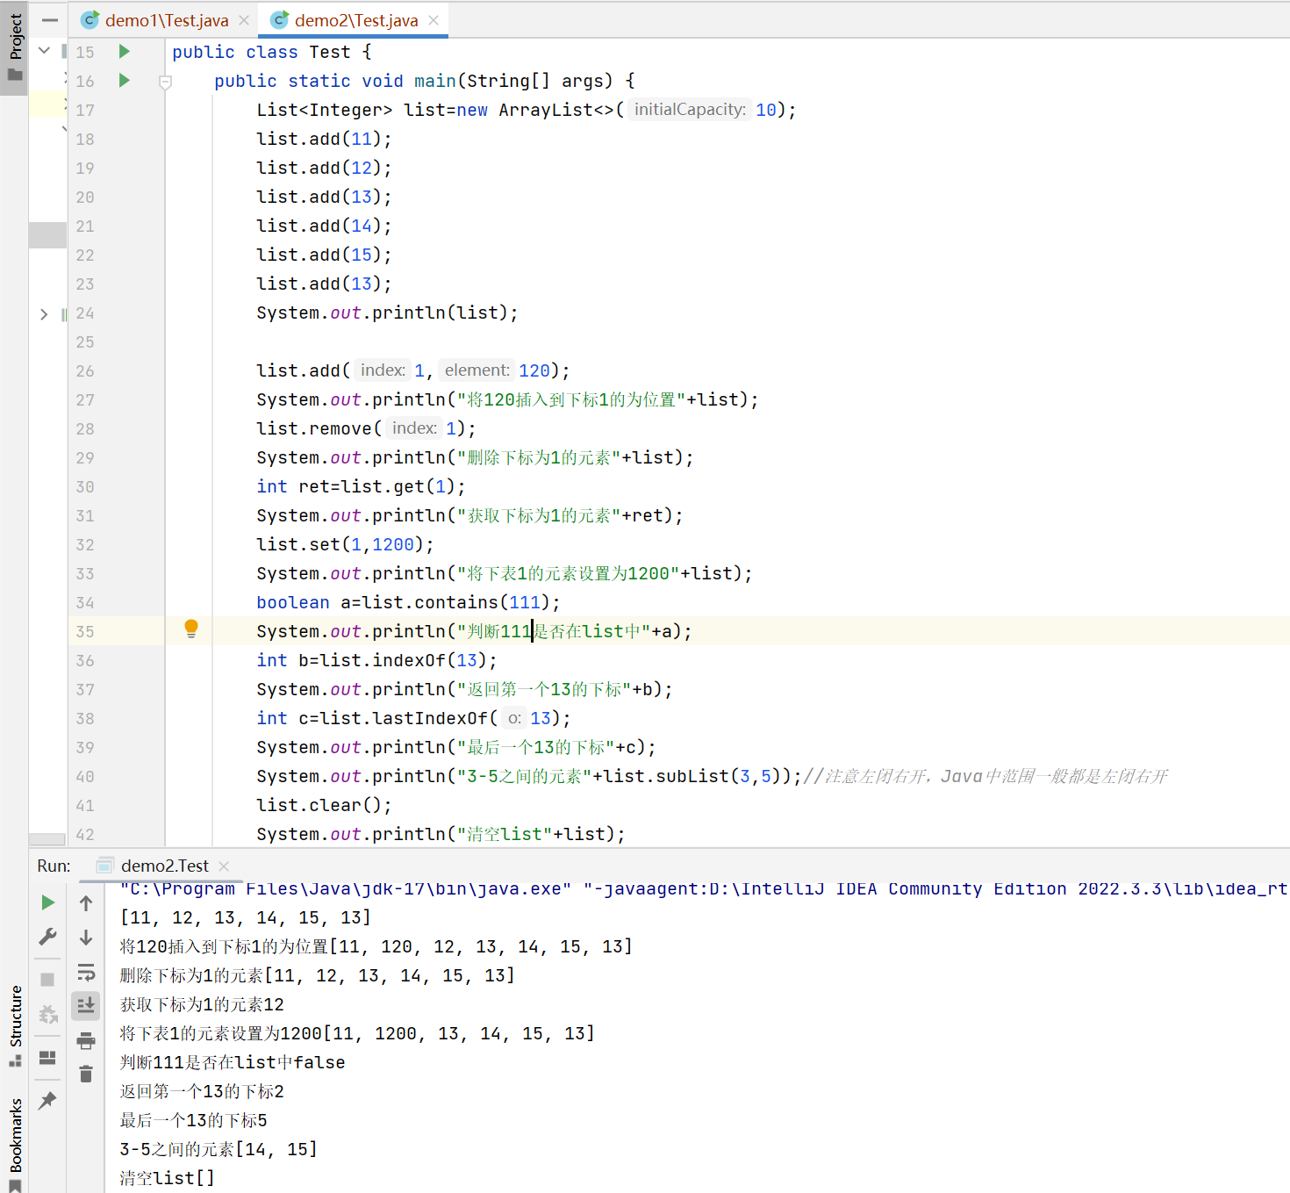Restore layout icon in Run toolbar
This screenshot has width=1290, height=1193.
click(x=48, y=1058)
